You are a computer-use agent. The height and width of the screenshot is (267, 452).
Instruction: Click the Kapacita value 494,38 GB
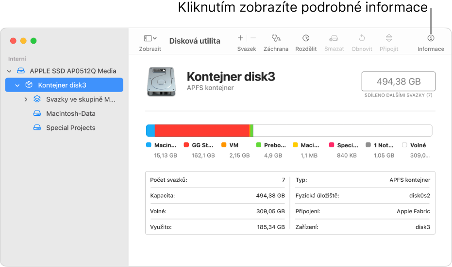coord(270,196)
